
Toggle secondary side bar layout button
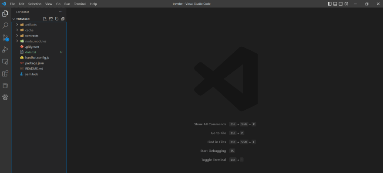coord(341,3)
